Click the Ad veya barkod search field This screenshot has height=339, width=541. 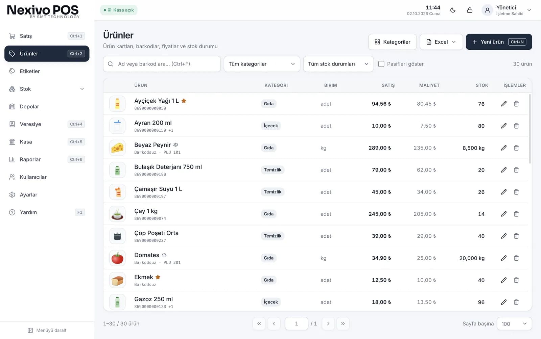(162, 64)
